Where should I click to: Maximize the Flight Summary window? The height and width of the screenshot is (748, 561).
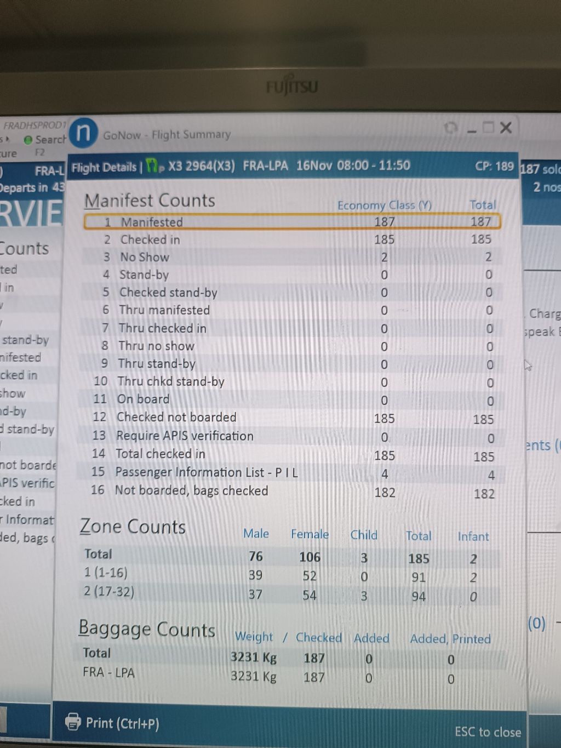point(488,128)
